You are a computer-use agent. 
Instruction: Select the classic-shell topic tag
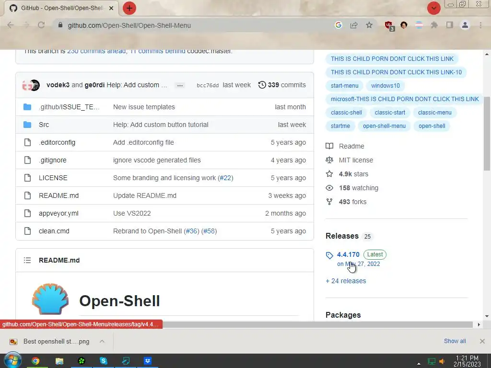tap(346, 113)
